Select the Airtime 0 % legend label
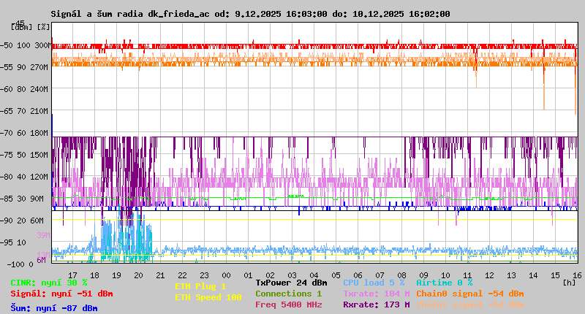Image resolution: width=585 pixels, height=314 pixels. pyautogui.click(x=444, y=283)
